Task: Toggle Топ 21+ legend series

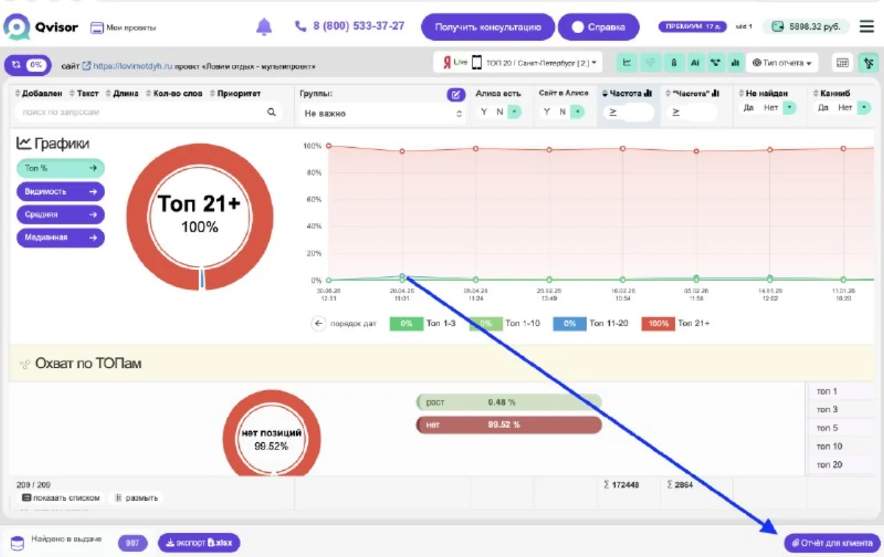Action: (x=675, y=323)
